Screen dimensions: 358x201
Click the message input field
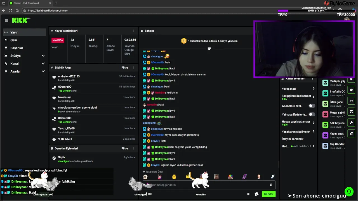[x=209, y=185]
